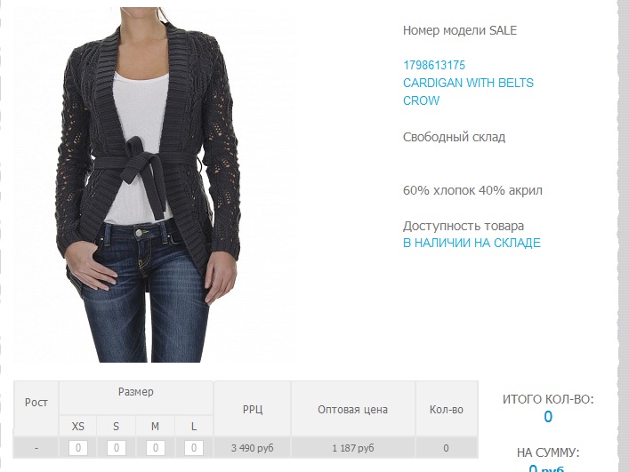This screenshot has height=472, width=629.
Task: Select the Номер модели SALE label
Action: pyautogui.click(x=460, y=30)
